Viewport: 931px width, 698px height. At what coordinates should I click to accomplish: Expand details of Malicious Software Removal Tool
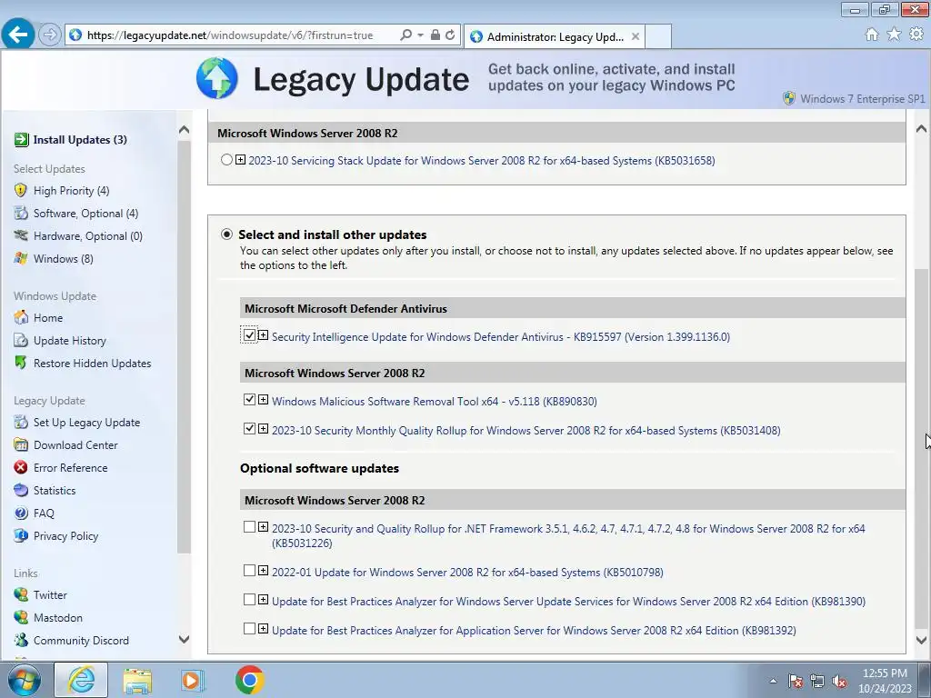coord(263,400)
